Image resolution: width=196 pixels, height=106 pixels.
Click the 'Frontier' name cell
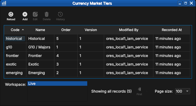pyautogui.click(x=40, y=56)
